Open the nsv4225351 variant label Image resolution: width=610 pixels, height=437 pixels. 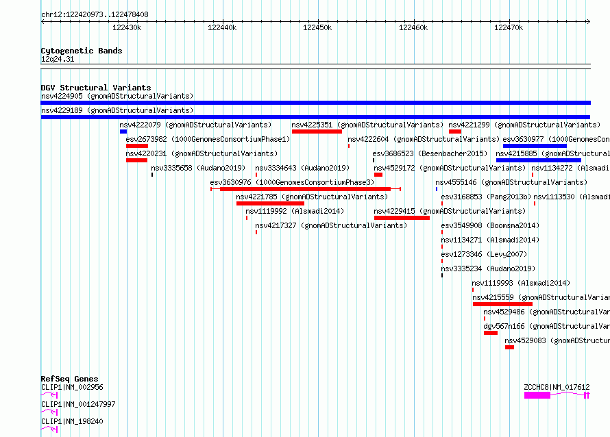[x=367, y=125]
